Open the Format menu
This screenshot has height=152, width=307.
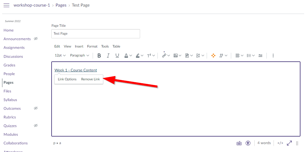tap(92, 46)
